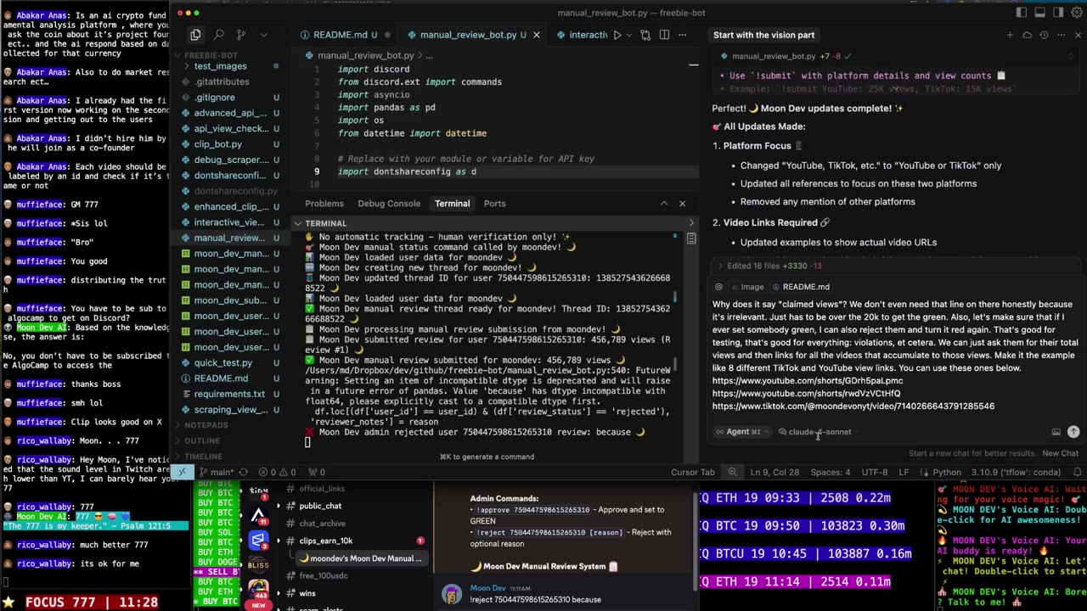Screen dimensions: 1087x611
Task: Open editor more actions ellipsis
Action: (682, 35)
